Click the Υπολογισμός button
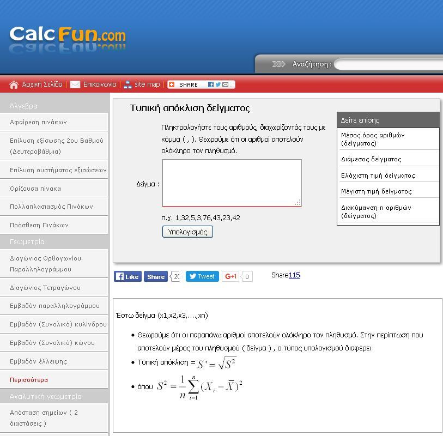The width and height of the screenshot is (443, 436). coord(187,232)
